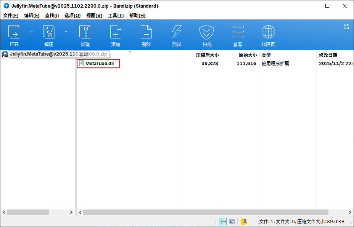
Task: Open the 工具(T) menu
Action: pos(116,16)
